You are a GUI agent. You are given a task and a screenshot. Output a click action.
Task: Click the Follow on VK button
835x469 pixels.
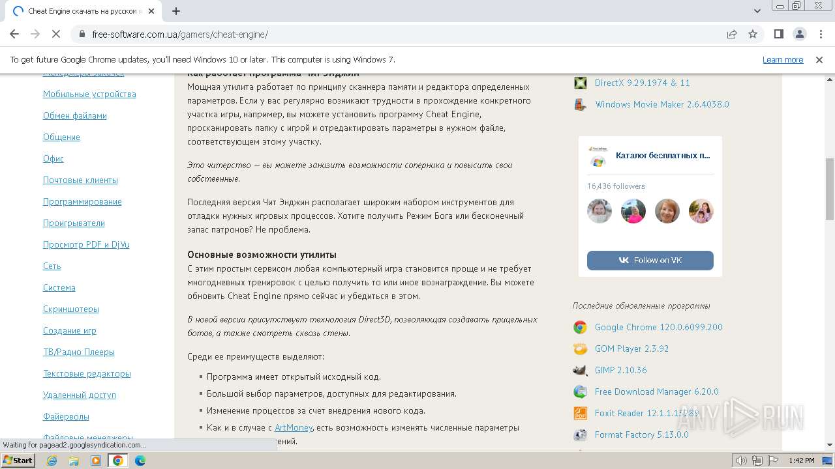[650, 260]
